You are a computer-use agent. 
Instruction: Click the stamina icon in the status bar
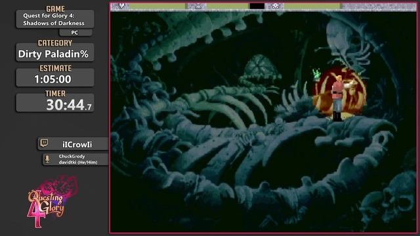[198, 6]
